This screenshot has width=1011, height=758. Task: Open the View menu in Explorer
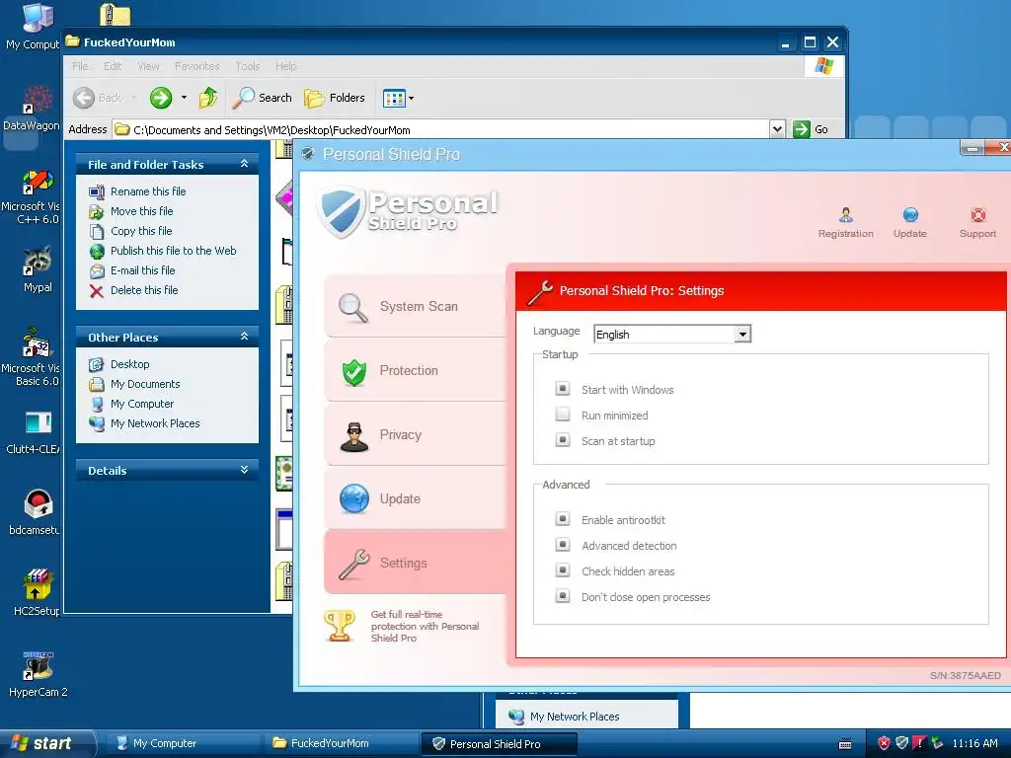(148, 66)
